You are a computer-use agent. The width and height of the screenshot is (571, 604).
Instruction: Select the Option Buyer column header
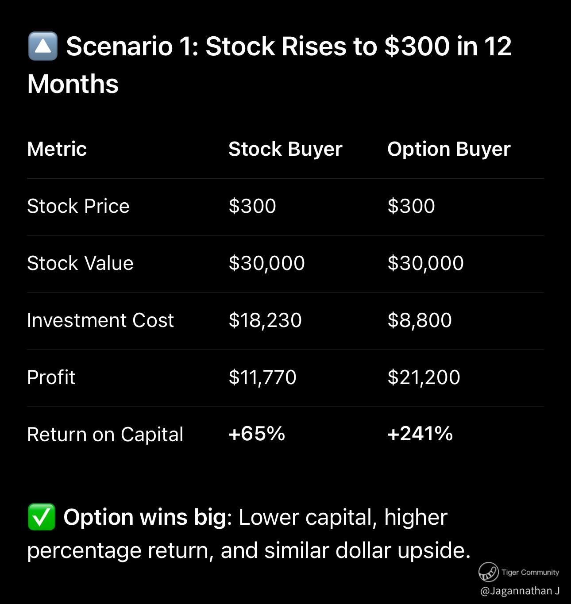click(x=448, y=149)
